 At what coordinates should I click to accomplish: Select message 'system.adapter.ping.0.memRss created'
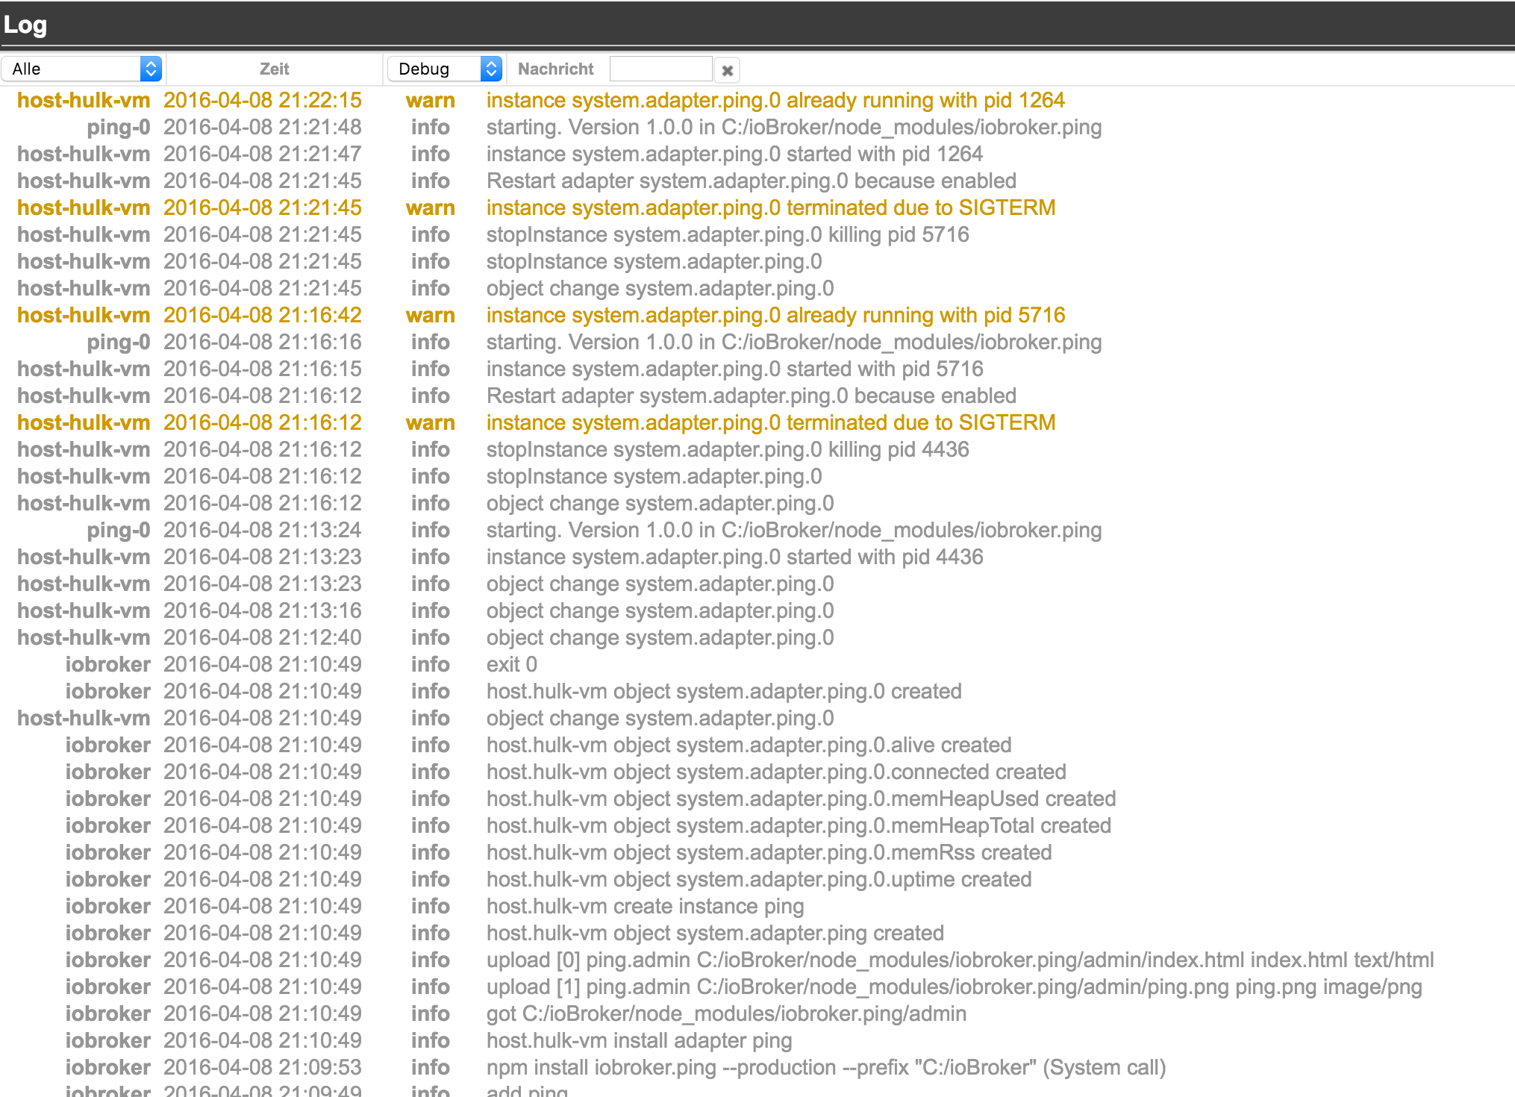click(x=769, y=852)
